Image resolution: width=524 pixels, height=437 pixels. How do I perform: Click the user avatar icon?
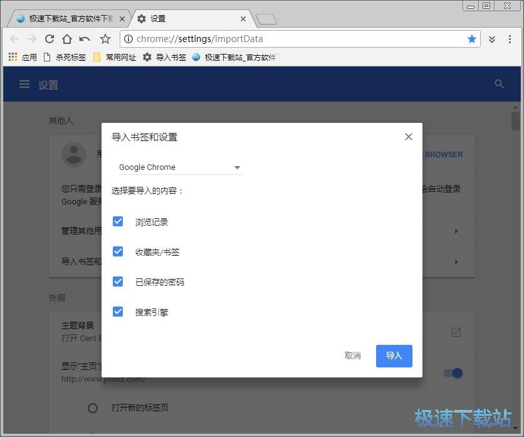pyautogui.click(x=74, y=154)
